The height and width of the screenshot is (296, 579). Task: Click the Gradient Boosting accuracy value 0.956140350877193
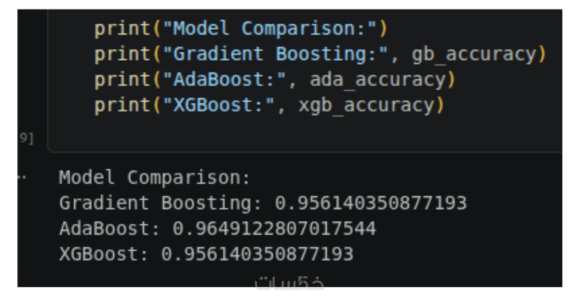371,203
